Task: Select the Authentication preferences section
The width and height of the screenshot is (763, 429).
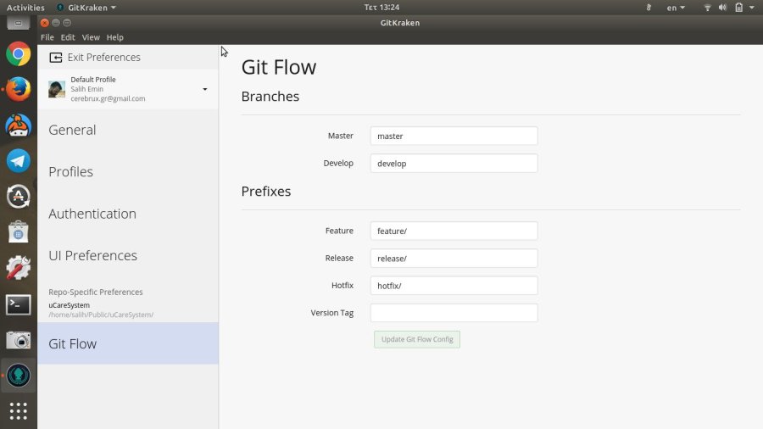Action: 128,214
